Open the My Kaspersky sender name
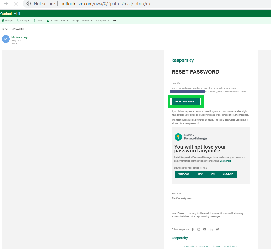The image size is (271, 249). point(19,37)
